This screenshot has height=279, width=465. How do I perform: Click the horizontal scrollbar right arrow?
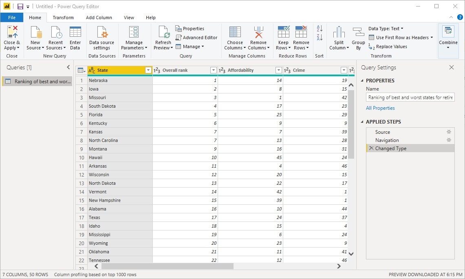point(339,266)
